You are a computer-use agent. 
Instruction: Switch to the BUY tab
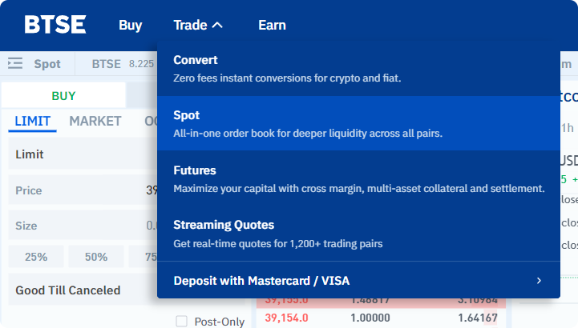63,96
